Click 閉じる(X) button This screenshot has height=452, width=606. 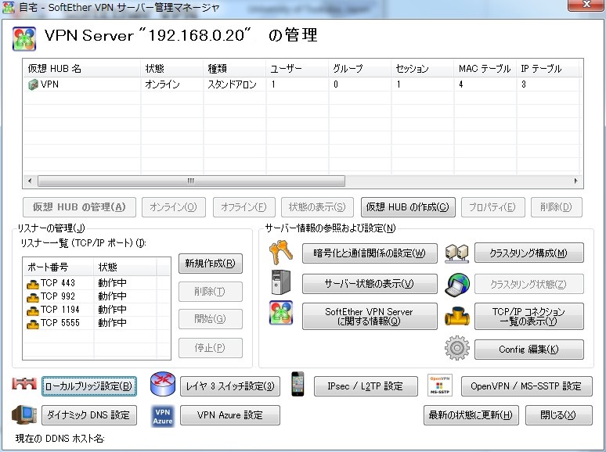pyautogui.click(x=558, y=415)
